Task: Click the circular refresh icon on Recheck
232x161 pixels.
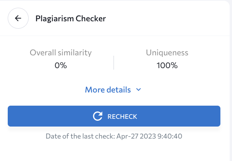Action: [x=98, y=116]
